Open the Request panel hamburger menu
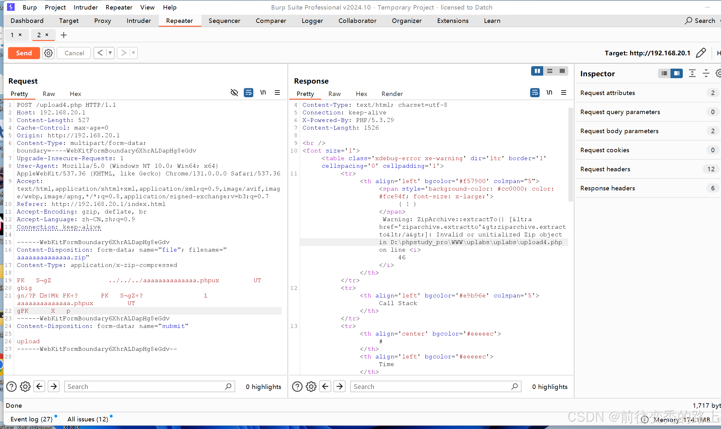 tap(277, 92)
